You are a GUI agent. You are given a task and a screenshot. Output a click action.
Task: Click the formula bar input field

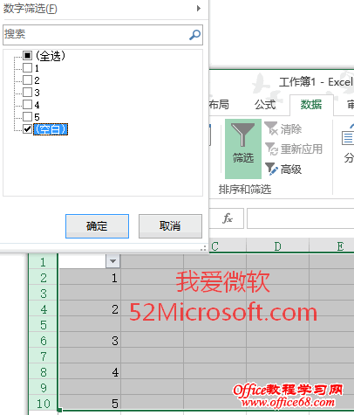coord(300,218)
